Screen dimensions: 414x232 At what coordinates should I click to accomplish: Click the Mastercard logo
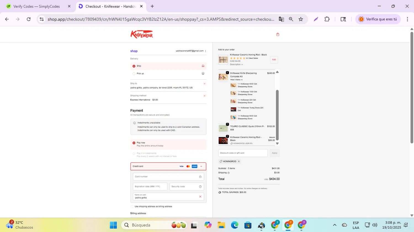point(188,167)
